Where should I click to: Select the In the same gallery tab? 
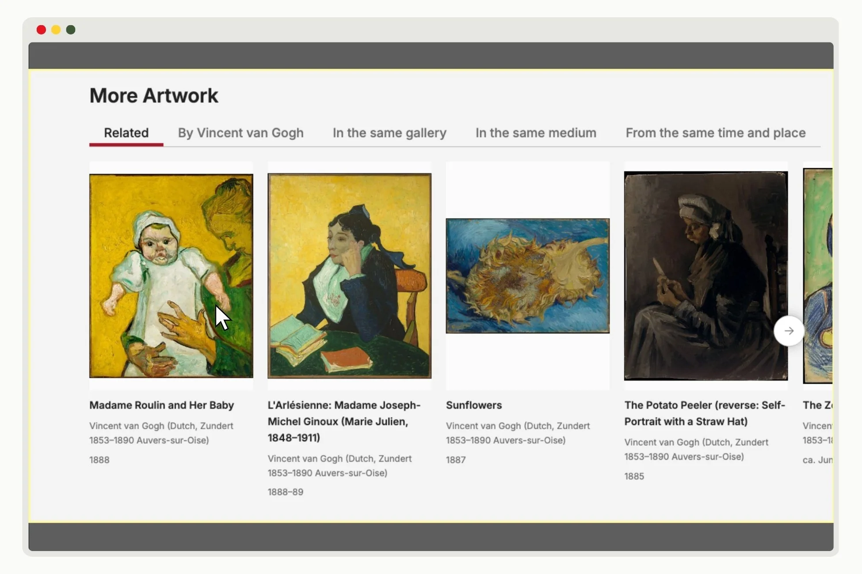(389, 133)
